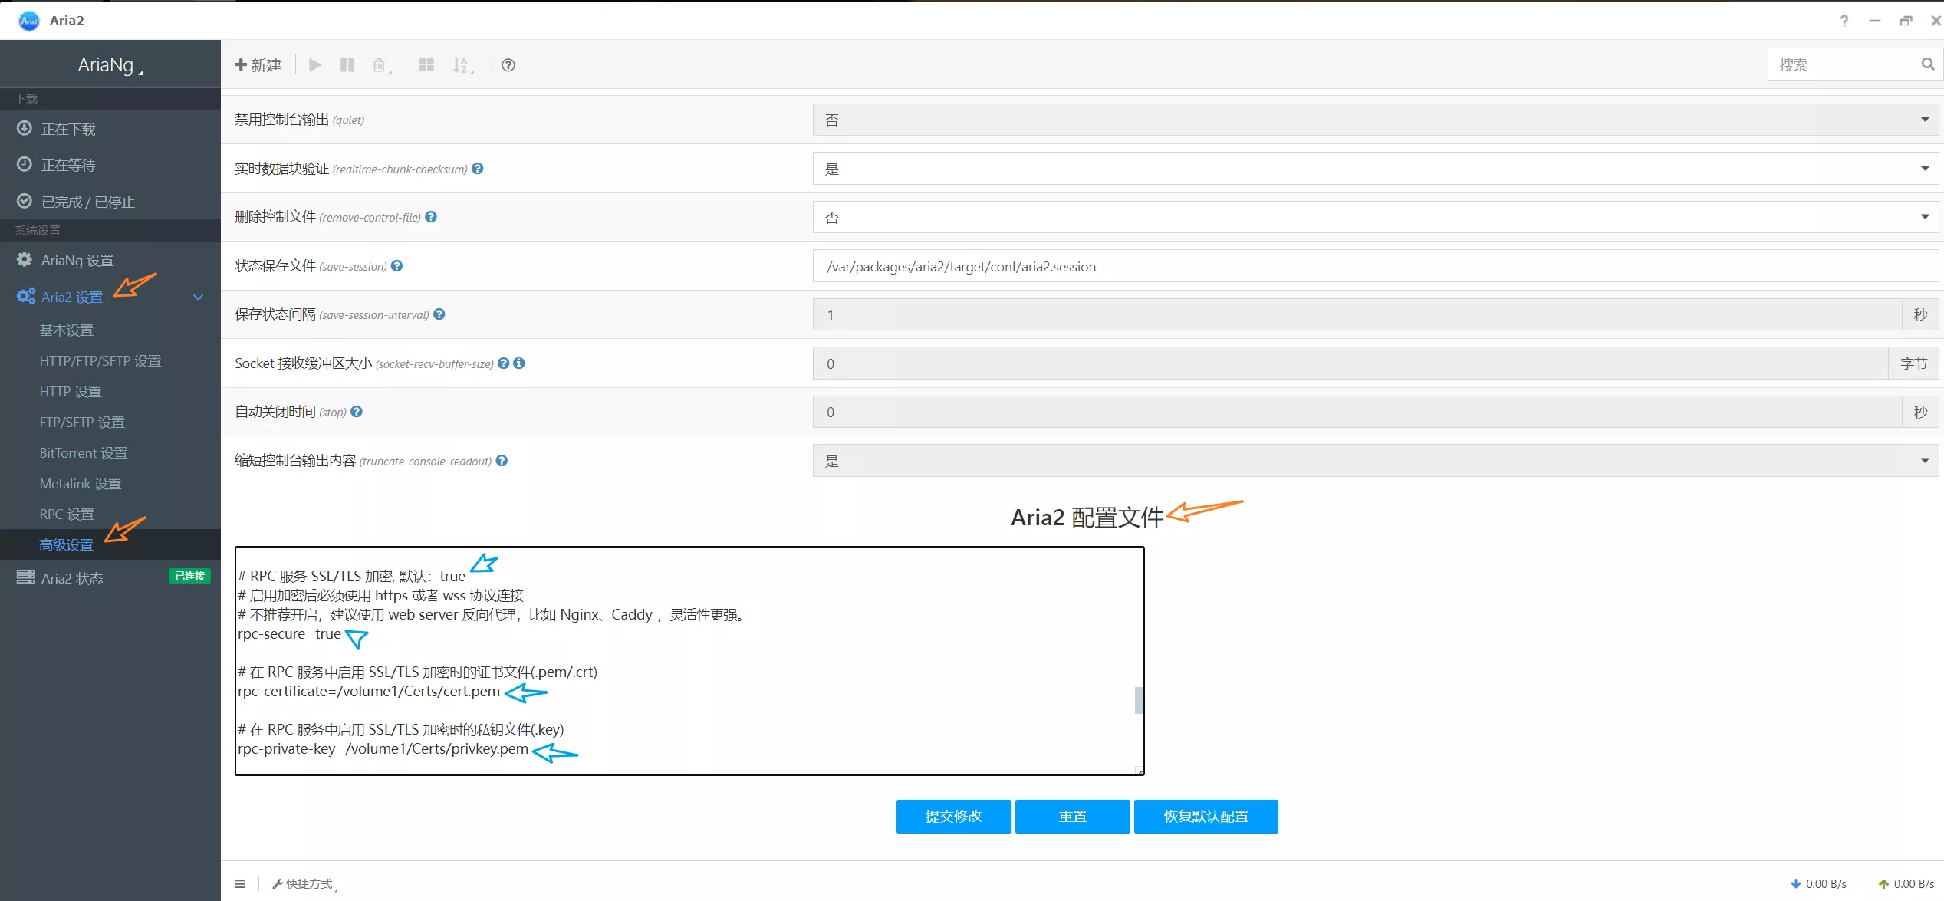
Task: Open the sort order icon menu
Action: coord(462,65)
